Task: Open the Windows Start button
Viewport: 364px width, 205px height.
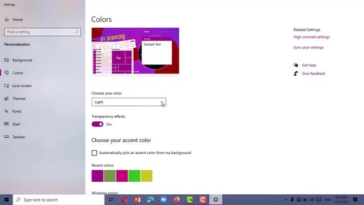Action: coord(6,200)
